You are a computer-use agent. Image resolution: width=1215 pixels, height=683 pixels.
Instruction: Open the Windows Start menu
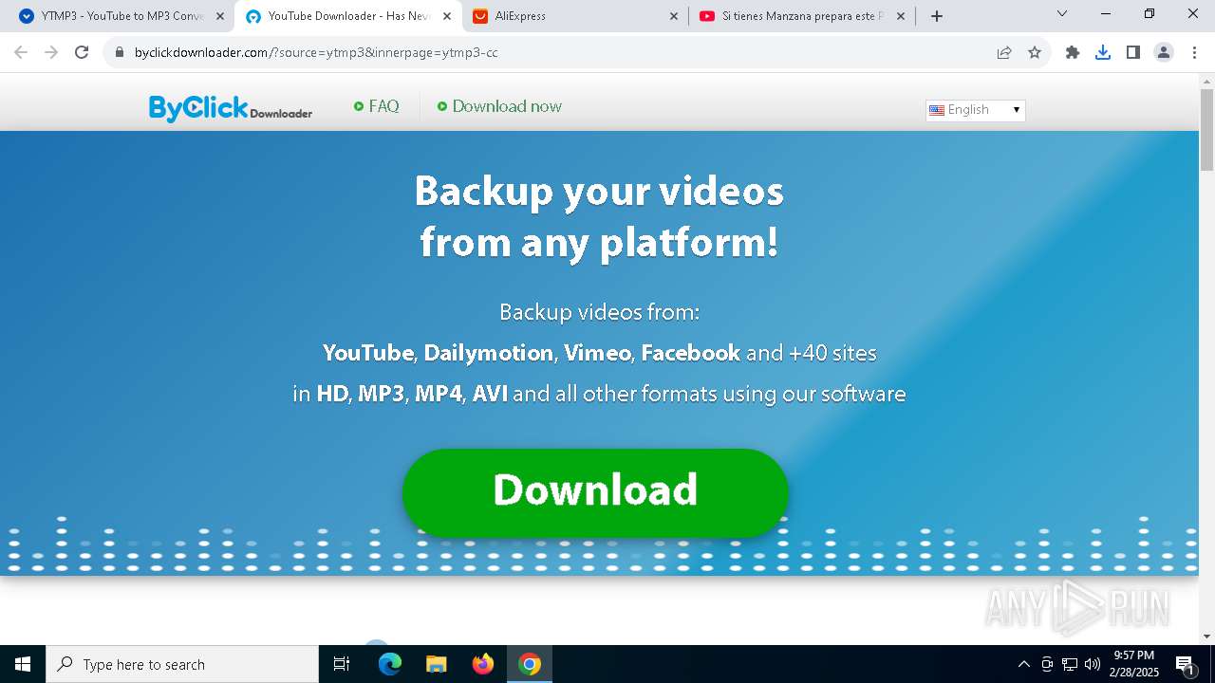[23, 664]
